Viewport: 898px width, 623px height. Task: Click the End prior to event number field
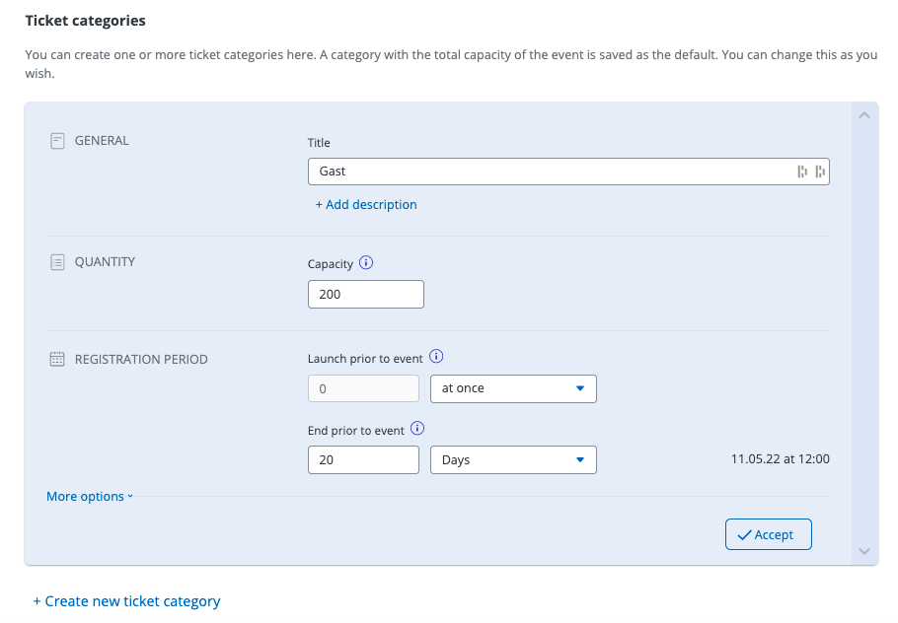[363, 460]
